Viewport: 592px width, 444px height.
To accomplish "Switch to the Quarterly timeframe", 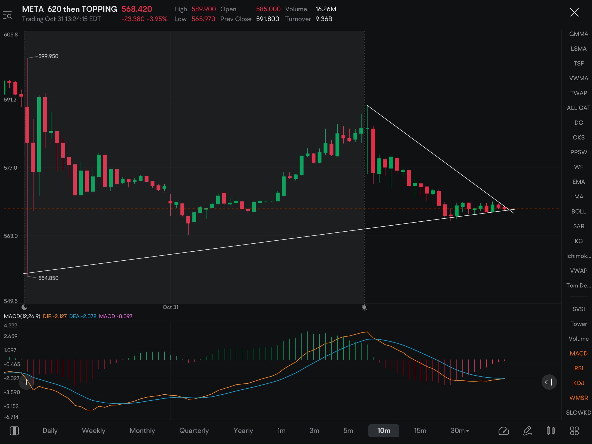I will point(194,431).
